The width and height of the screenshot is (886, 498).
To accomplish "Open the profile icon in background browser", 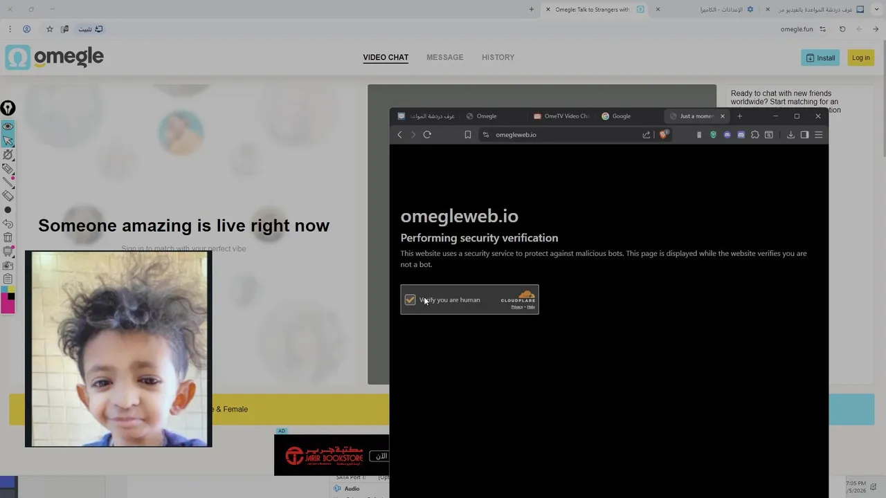I will [26, 29].
